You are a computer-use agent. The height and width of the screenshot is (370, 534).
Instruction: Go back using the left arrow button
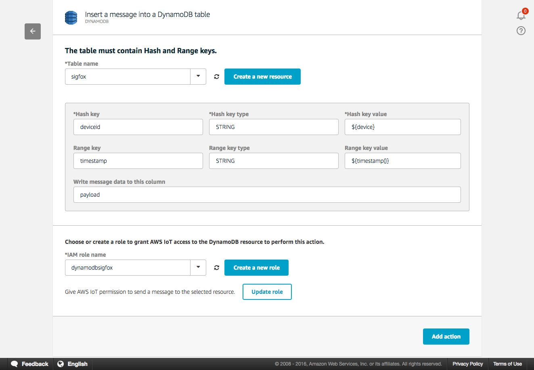[33, 31]
